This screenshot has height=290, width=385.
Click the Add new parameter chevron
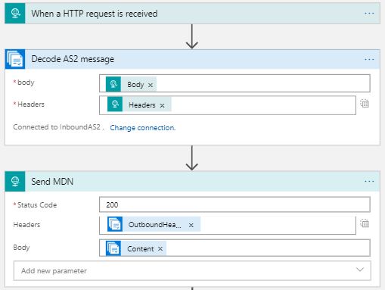click(360, 270)
